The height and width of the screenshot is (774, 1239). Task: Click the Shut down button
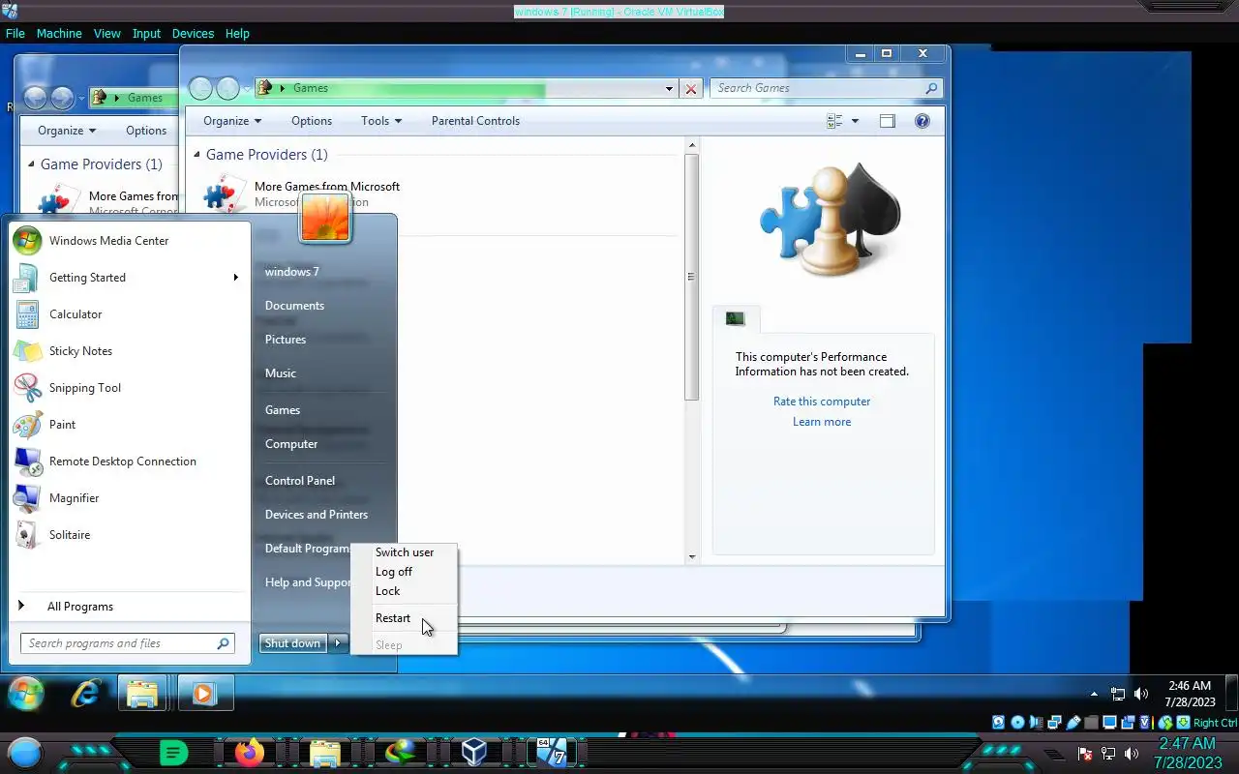[292, 643]
